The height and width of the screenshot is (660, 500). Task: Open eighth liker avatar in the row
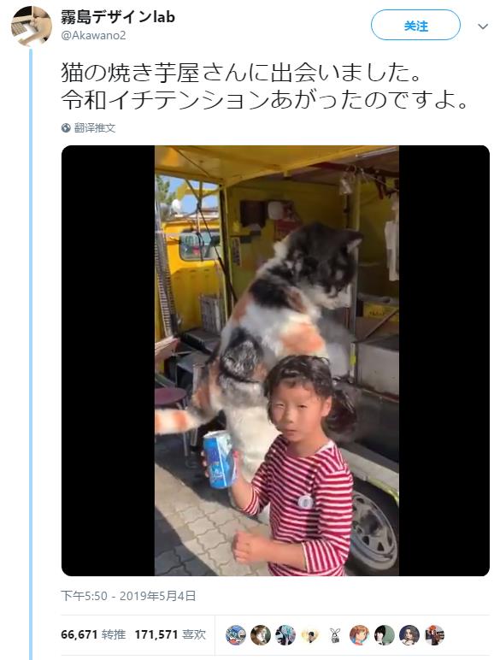click(x=409, y=634)
